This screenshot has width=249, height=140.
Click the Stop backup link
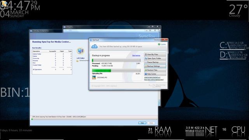coord(136,56)
